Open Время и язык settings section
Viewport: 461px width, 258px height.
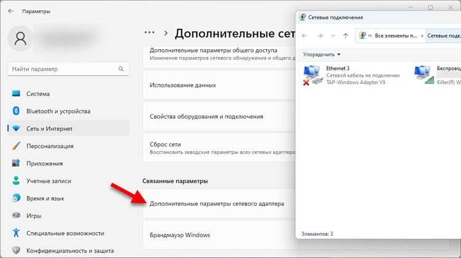click(x=68, y=198)
